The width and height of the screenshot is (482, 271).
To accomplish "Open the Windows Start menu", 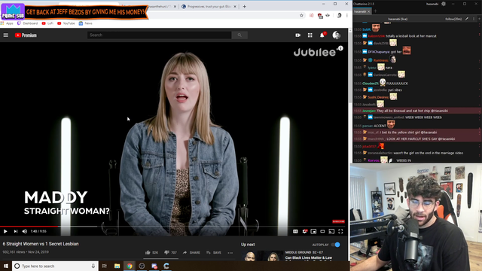I will click(x=6, y=266).
